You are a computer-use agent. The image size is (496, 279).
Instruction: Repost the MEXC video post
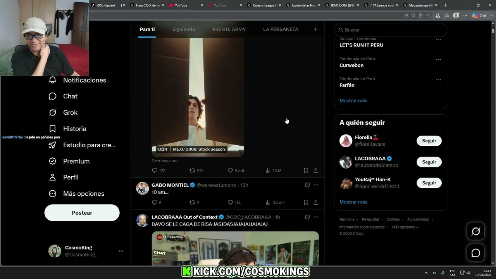[x=196, y=170]
